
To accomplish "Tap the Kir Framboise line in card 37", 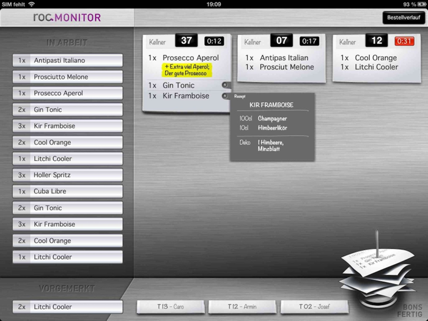I will click(x=186, y=96).
